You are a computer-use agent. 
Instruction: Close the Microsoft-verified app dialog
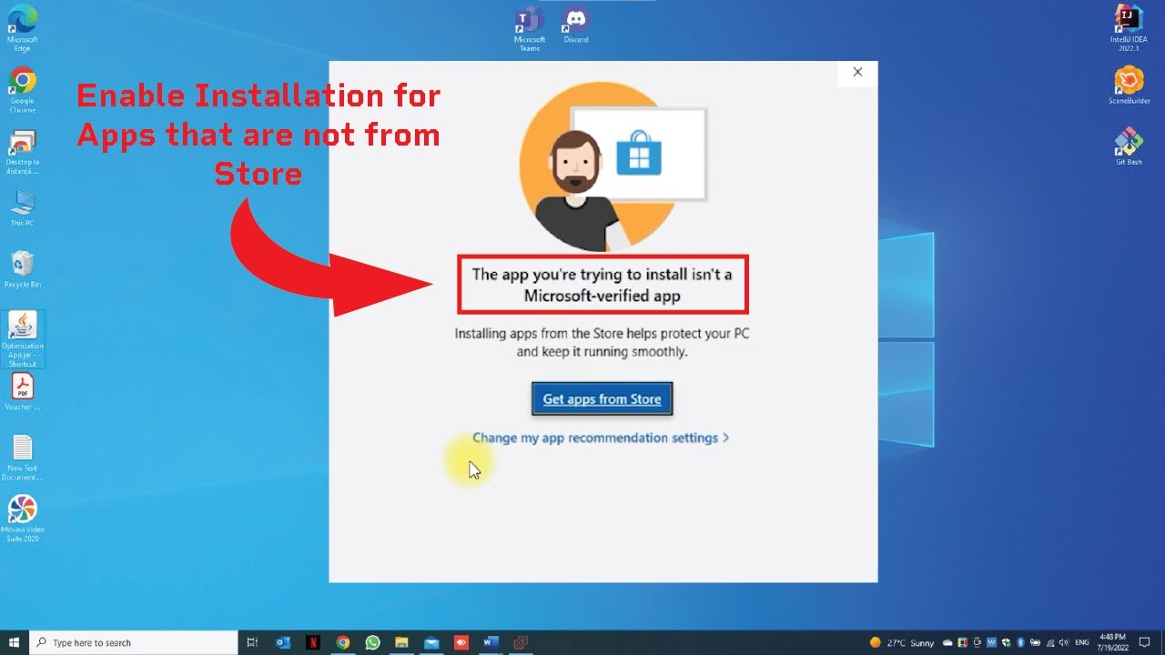pyautogui.click(x=856, y=72)
